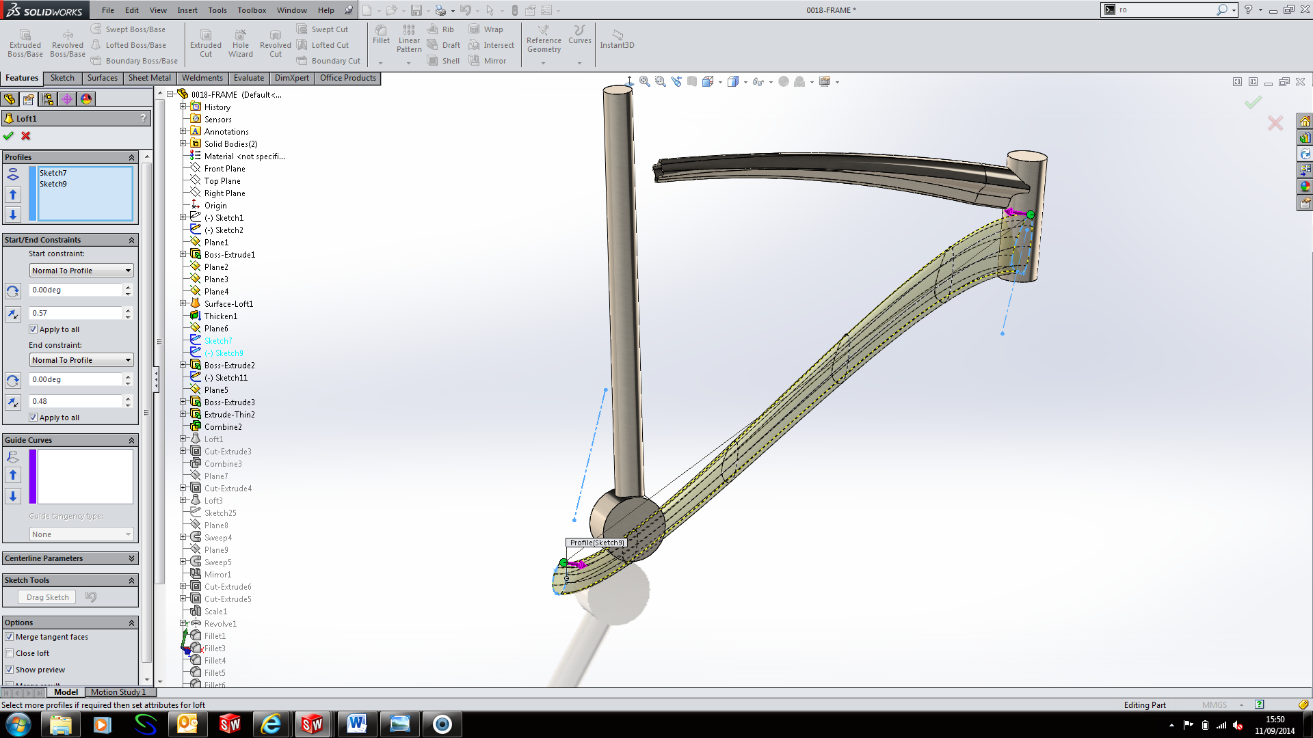This screenshot has width=1313, height=738.
Task: Click the Hole Wizard tool
Action: pyautogui.click(x=240, y=43)
